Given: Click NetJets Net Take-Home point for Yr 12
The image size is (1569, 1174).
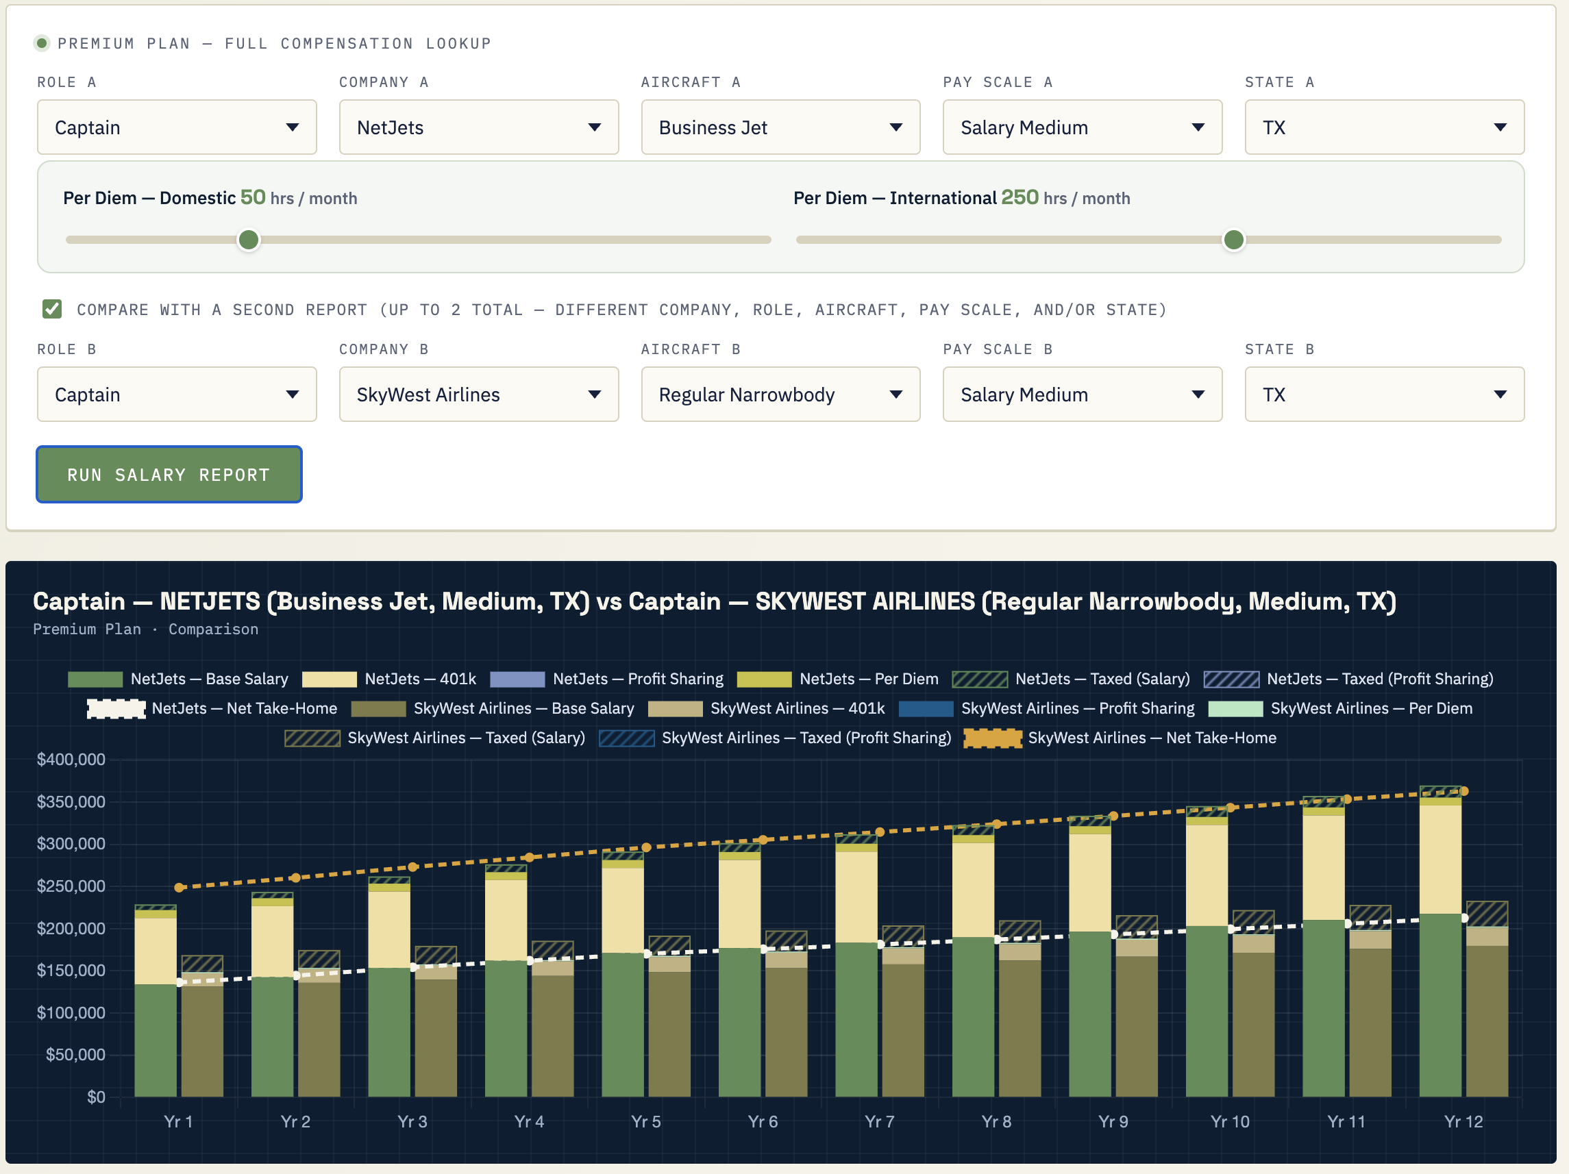Looking at the screenshot, I should click(1464, 918).
